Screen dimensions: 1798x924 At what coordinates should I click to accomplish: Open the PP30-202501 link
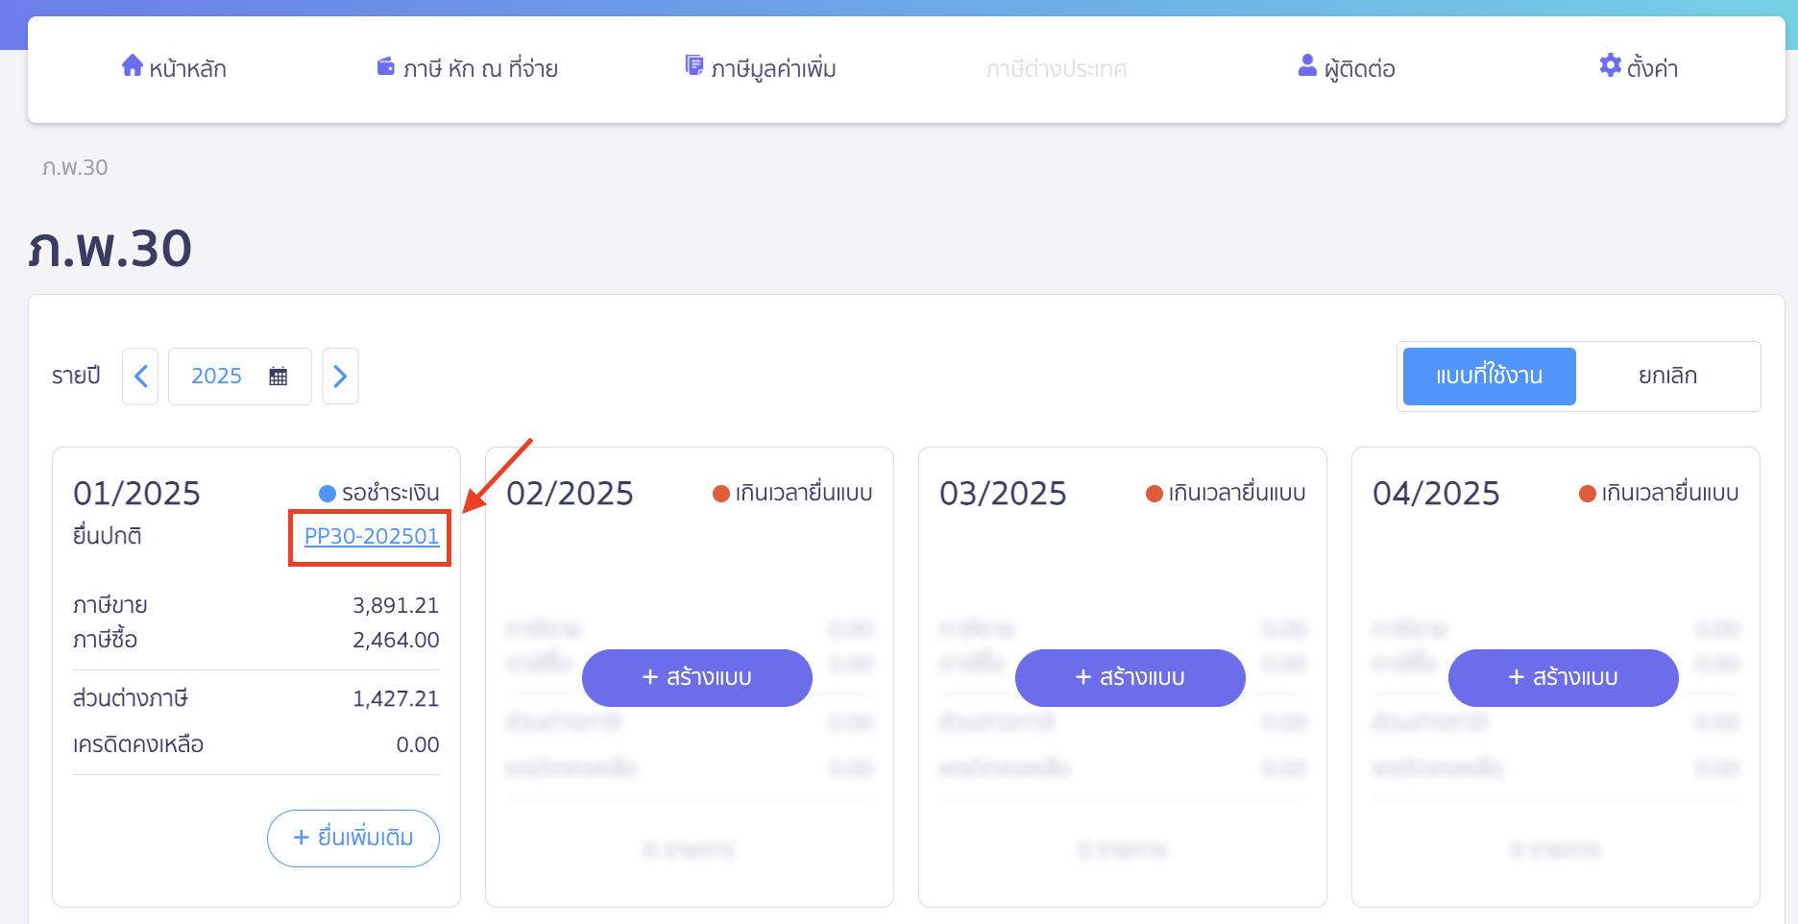372,537
